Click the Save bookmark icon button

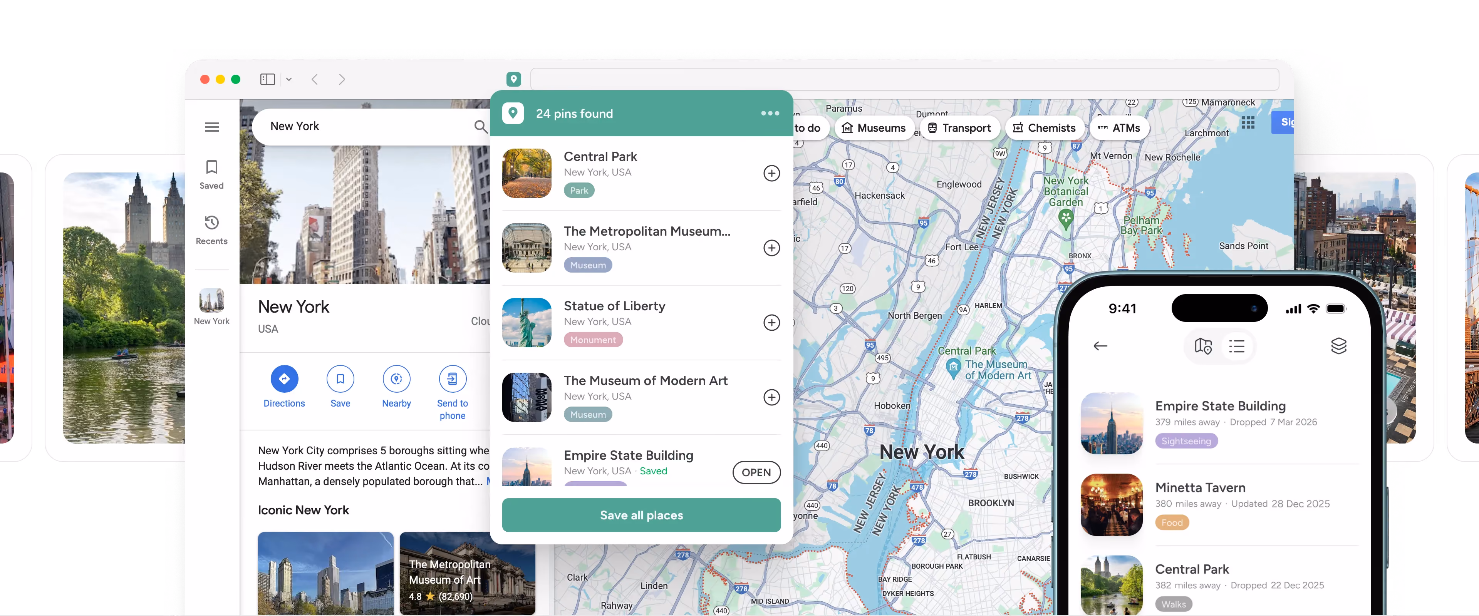pos(340,378)
